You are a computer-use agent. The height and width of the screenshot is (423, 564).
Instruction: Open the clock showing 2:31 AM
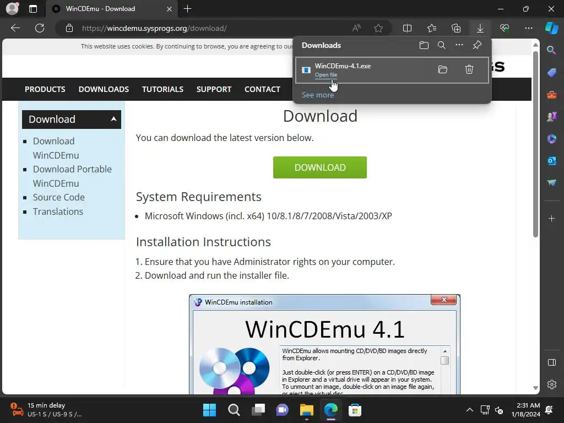coord(526,410)
